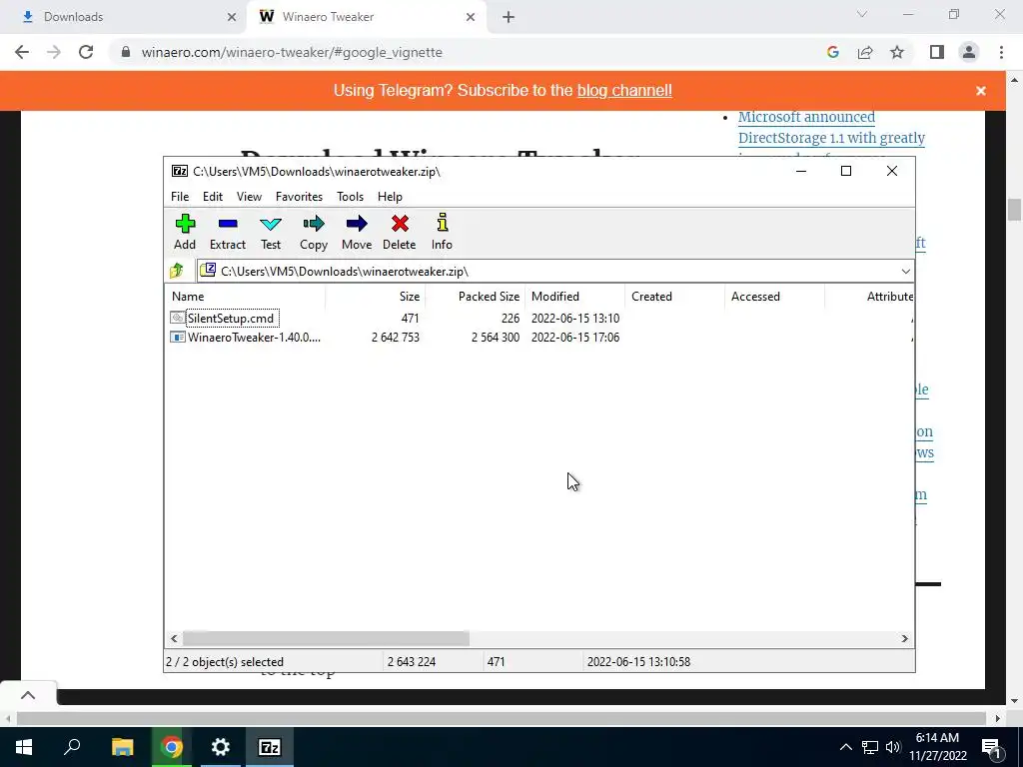
Task: Click the 2022-06-15 17:06 modified cell
Action: (575, 338)
